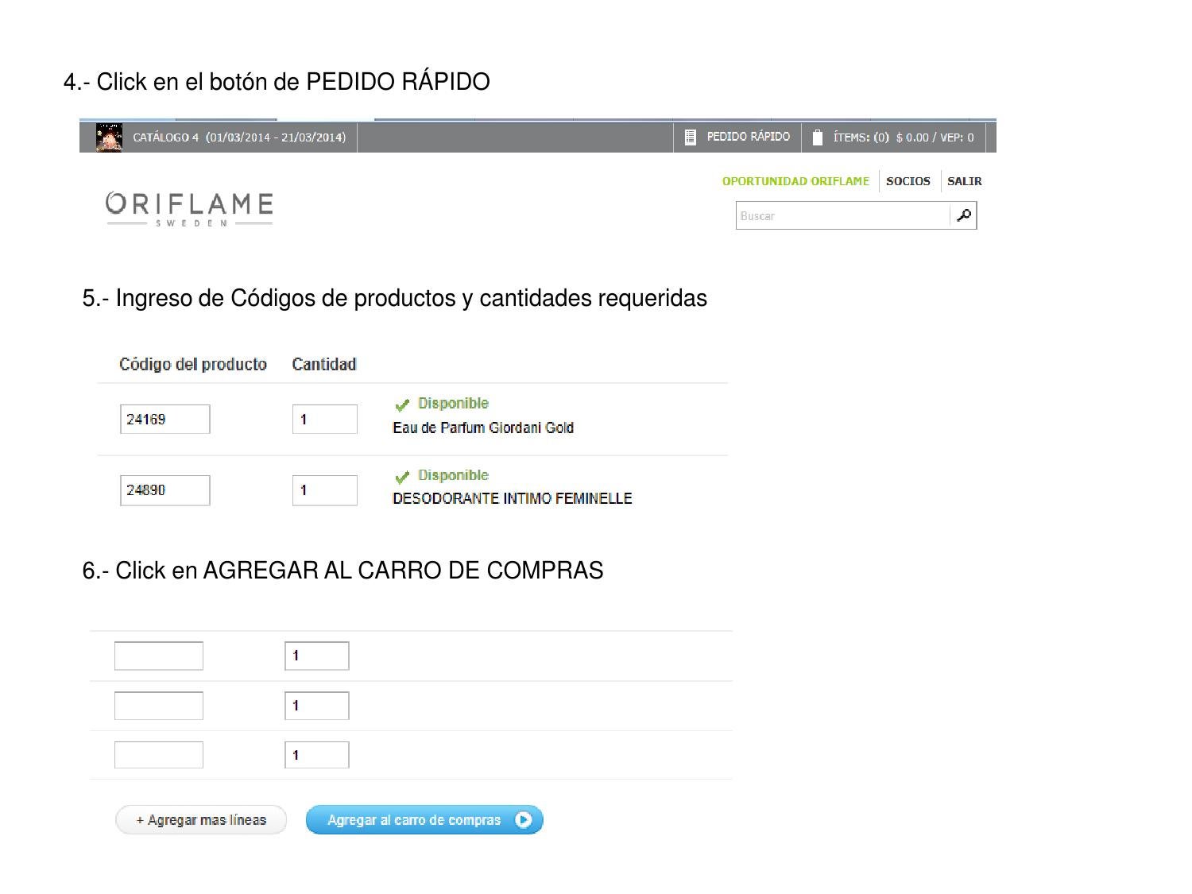The width and height of the screenshot is (1192, 894).
Task: Click Agregar al carro de compras button
Action: (x=424, y=820)
